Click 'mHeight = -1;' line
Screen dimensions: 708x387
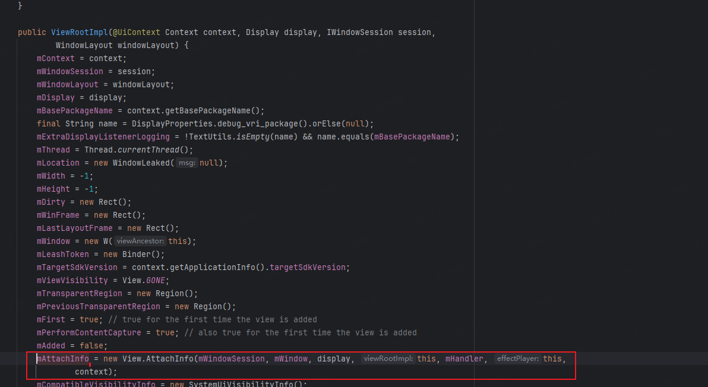coord(67,189)
